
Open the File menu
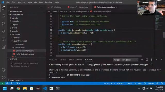click(x=8, y=2)
